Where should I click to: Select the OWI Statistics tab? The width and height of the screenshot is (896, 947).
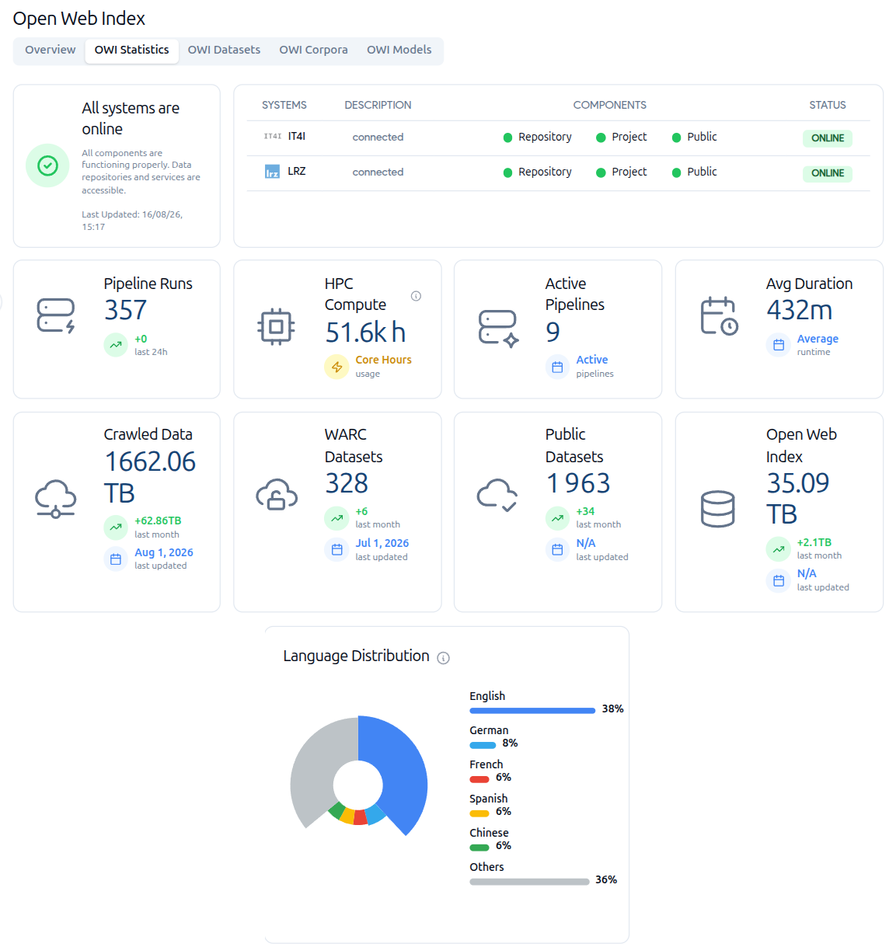tap(132, 50)
